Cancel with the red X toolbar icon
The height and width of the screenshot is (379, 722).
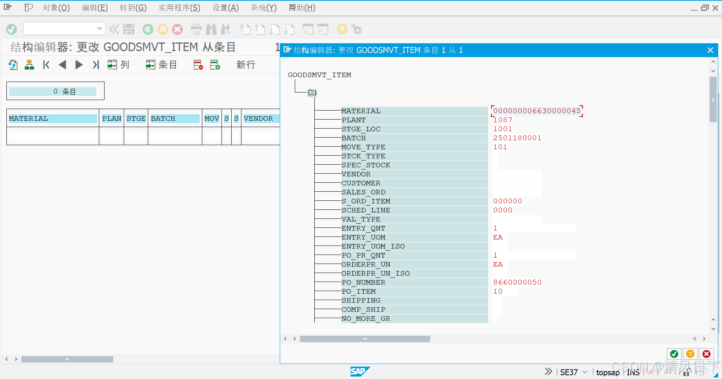(x=177, y=29)
